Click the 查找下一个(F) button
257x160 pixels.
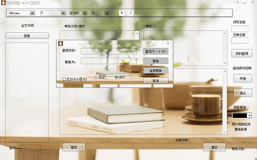tap(155, 51)
